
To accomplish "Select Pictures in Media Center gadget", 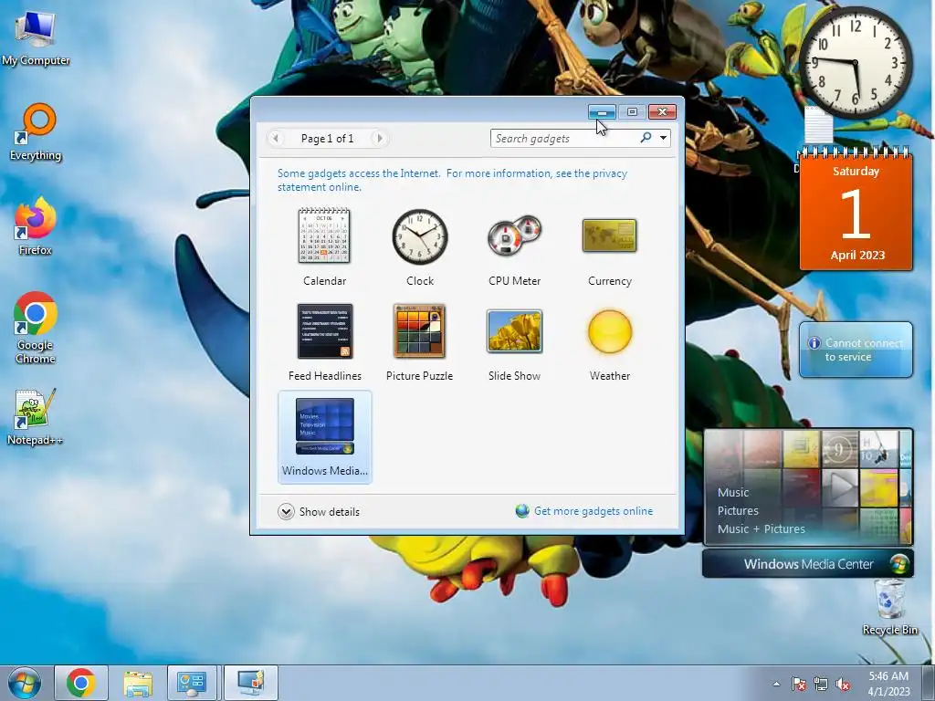I will coord(738,511).
